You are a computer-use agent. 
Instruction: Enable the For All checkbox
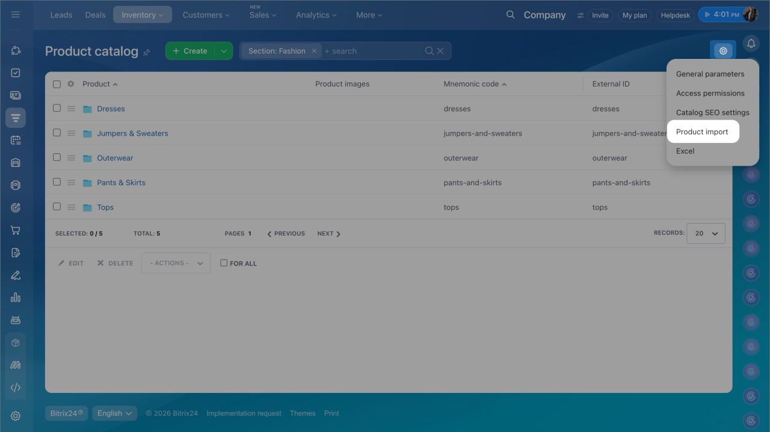tap(224, 263)
